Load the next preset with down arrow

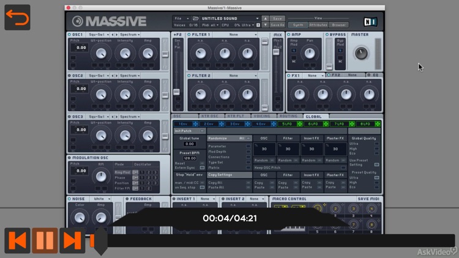coord(266,25)
